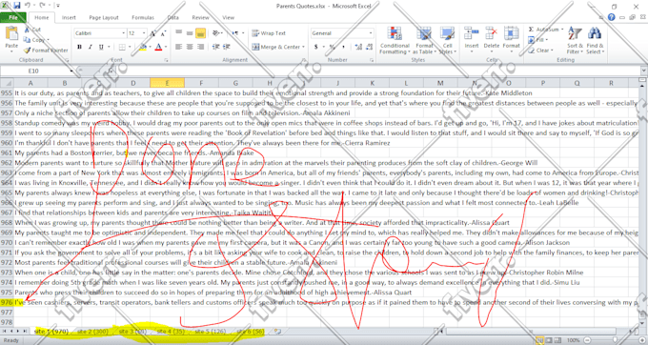Click the Cut command
Viewport: 648px width, 345px height.
tap(32, 30)
